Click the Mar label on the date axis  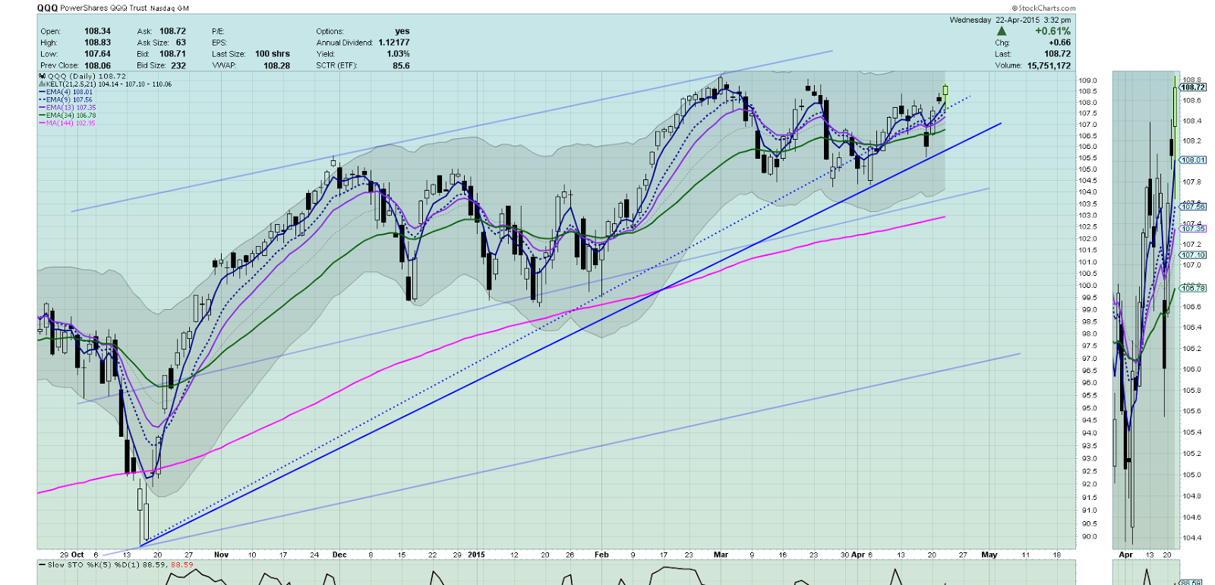721,555
